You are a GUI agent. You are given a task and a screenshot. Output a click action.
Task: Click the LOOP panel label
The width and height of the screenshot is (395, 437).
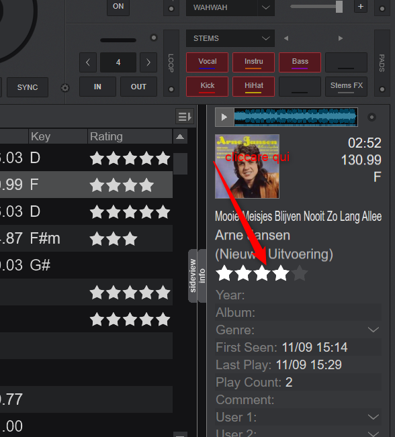pyautogui.click(x=171, y=63)
